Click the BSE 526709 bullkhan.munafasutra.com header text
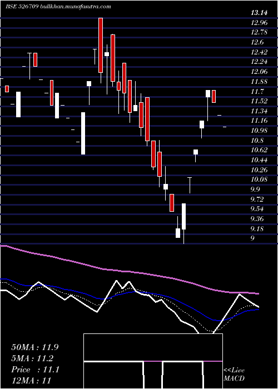The image size is (278, 389). coord(58,7)
